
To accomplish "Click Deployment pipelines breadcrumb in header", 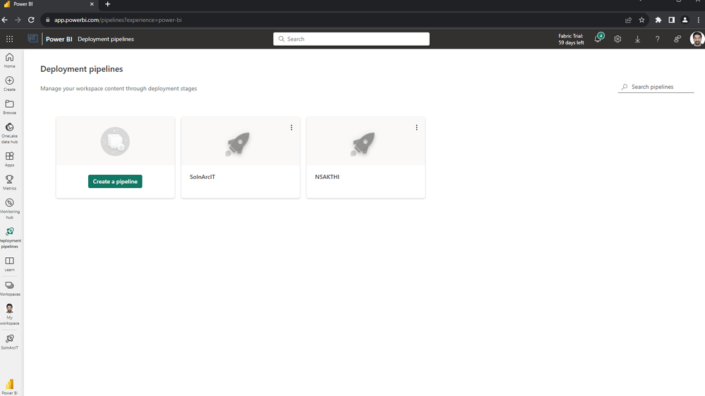I will [106, 39].
